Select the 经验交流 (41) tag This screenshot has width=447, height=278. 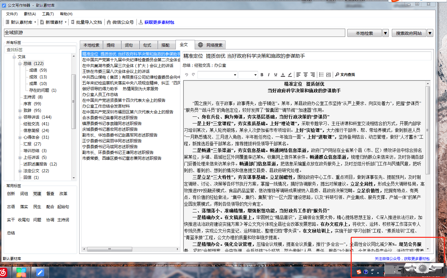[x=36, y=124]
